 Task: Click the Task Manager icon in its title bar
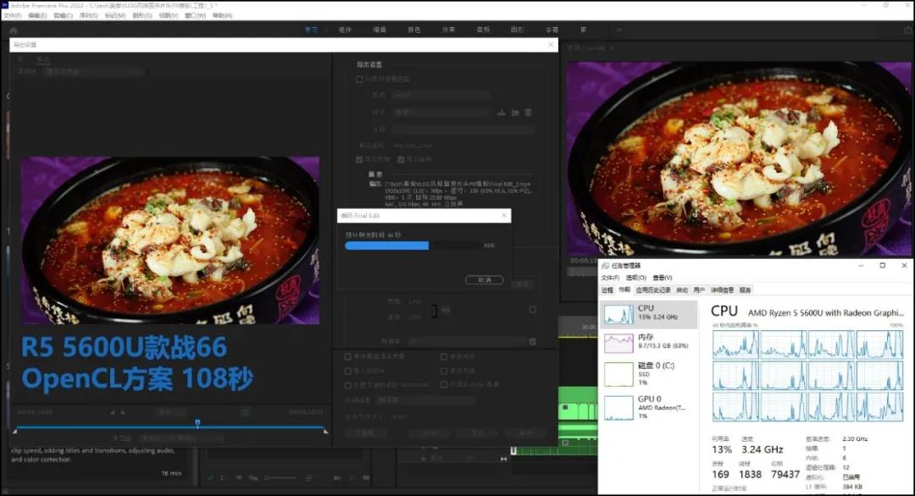coord(606,265)
